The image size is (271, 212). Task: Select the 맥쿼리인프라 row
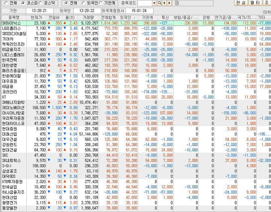136,44
